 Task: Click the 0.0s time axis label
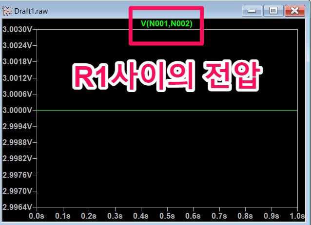pos(37,216)
